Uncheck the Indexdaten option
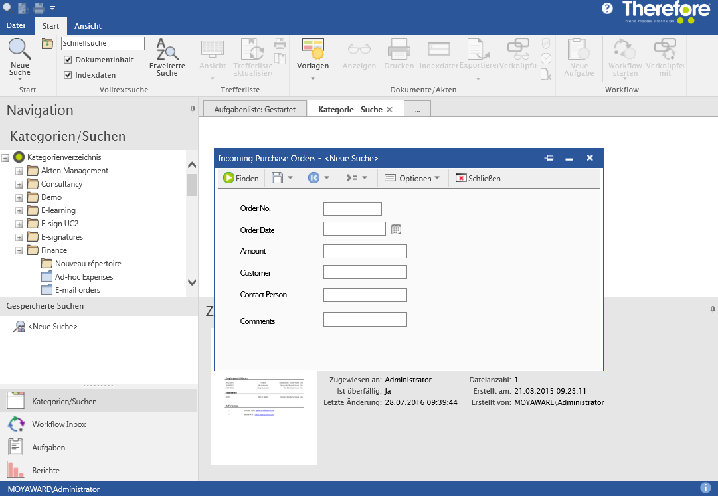Screen dimensions: 718x496 coord(68,74)
